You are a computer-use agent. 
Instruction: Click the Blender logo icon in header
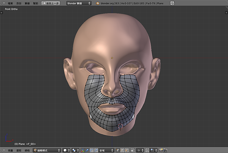point(98,3)
